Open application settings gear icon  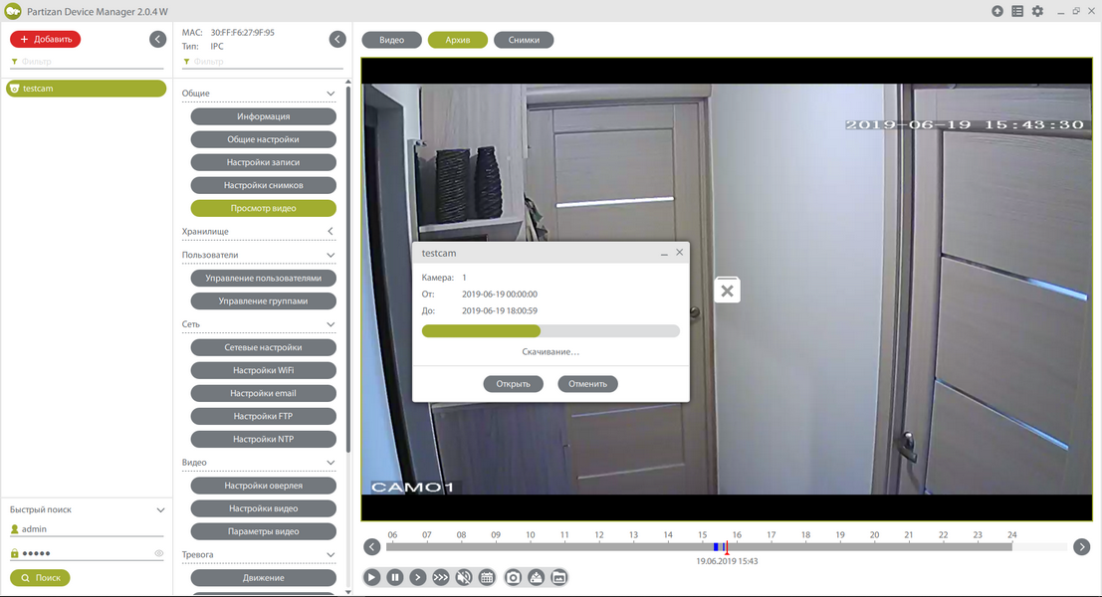click(x=1037, y=11)
